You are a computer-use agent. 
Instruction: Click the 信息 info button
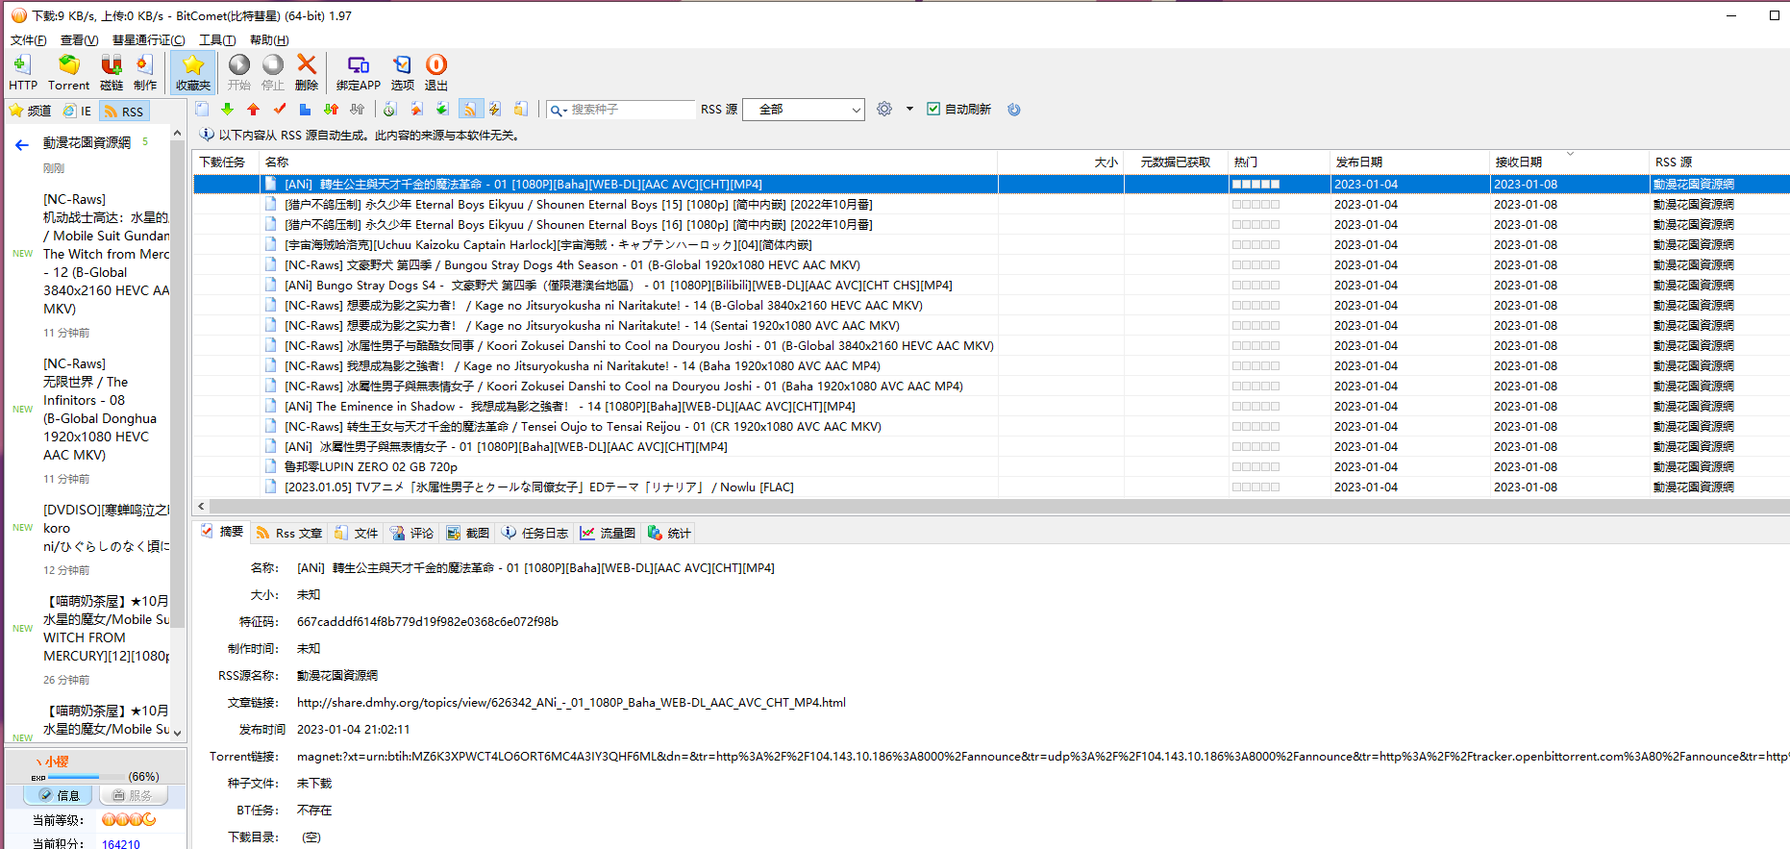point(59,795)
